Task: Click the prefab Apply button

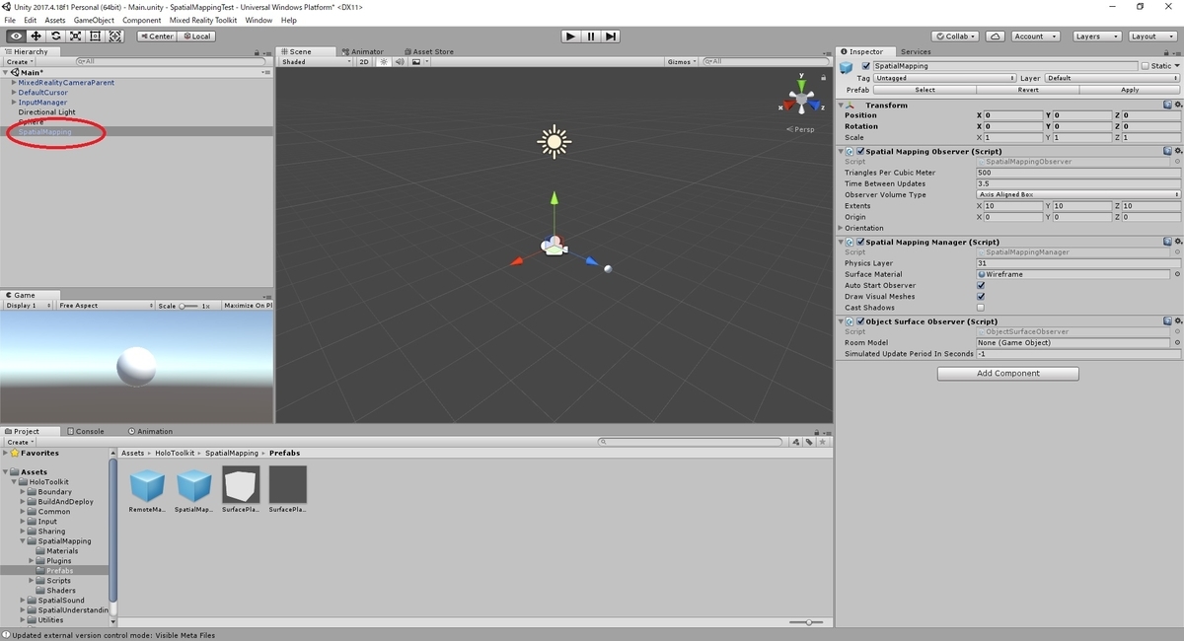Action: pyautogui.click(x=1130, y=90)
